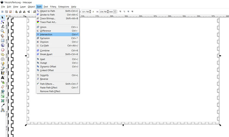Select the Paint Bucket fill tool

3,91
